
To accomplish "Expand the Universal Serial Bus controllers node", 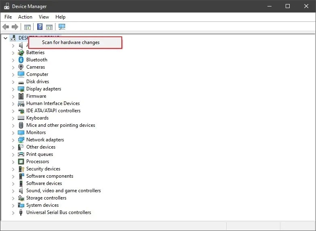I will [x=13, y=213].
